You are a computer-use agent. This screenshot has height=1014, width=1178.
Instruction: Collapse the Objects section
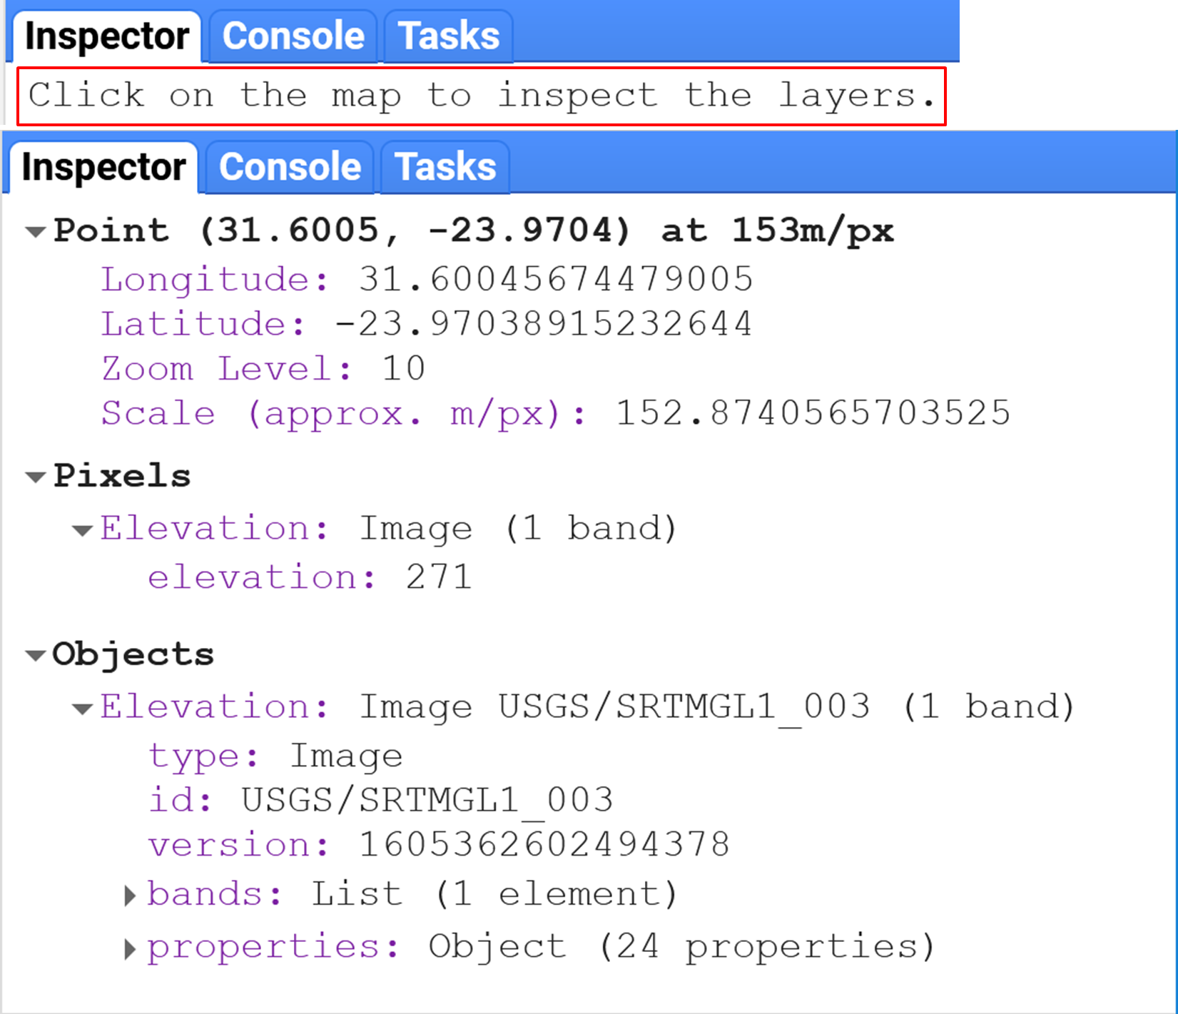coord(36,655)
